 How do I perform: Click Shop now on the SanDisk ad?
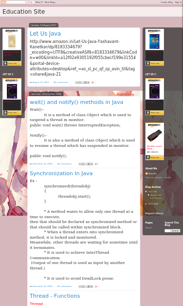(155, 157)
